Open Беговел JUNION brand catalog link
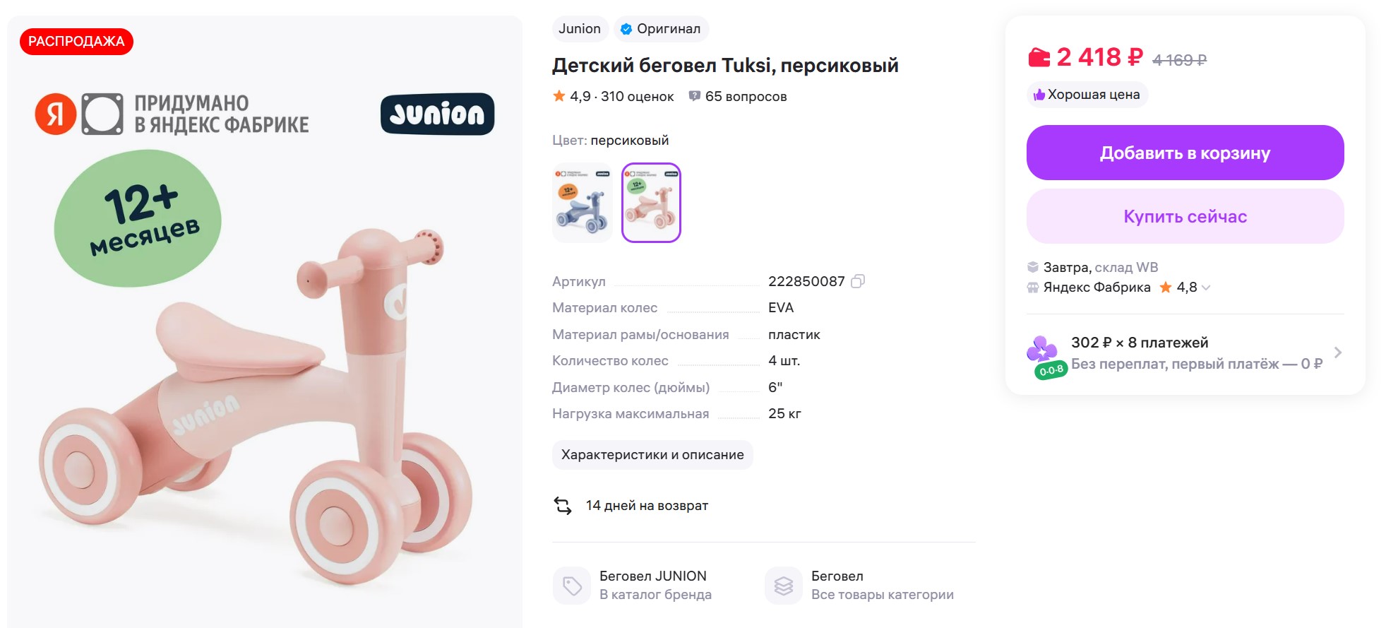This screenshot has width=1386, height=628. [653, 576]
